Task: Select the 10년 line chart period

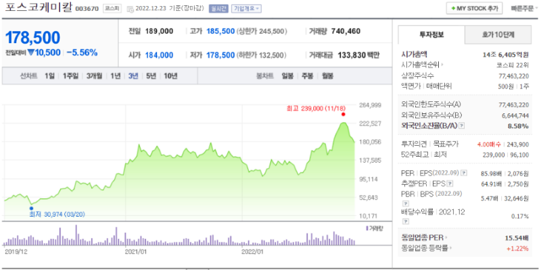Action: point(170,76)
